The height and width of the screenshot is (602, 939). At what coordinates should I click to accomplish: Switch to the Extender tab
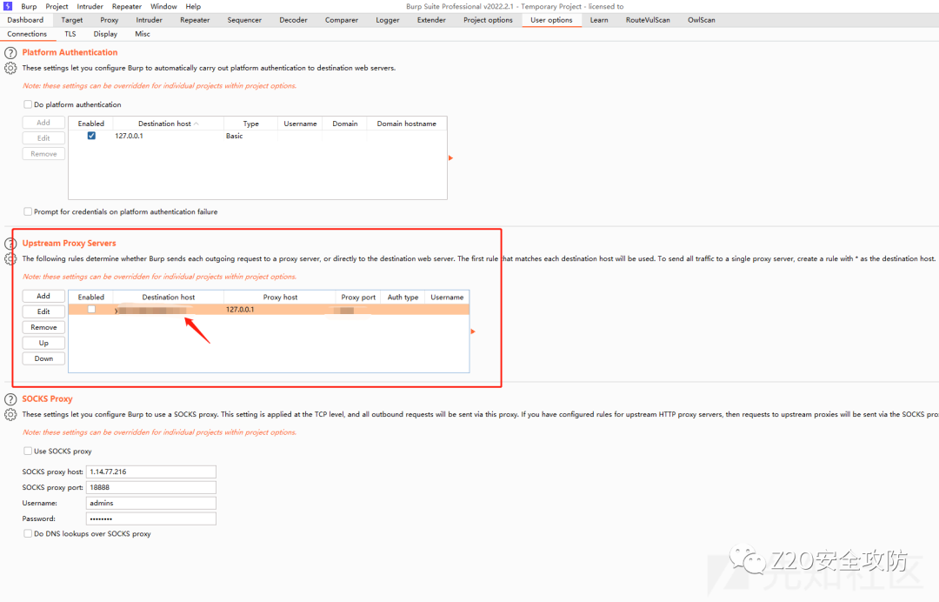[431, 20]
